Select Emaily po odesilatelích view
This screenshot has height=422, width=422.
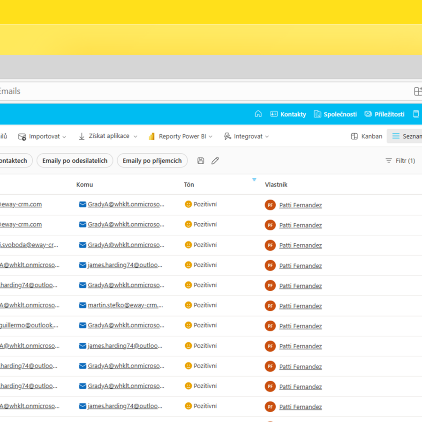click(75, 161)
